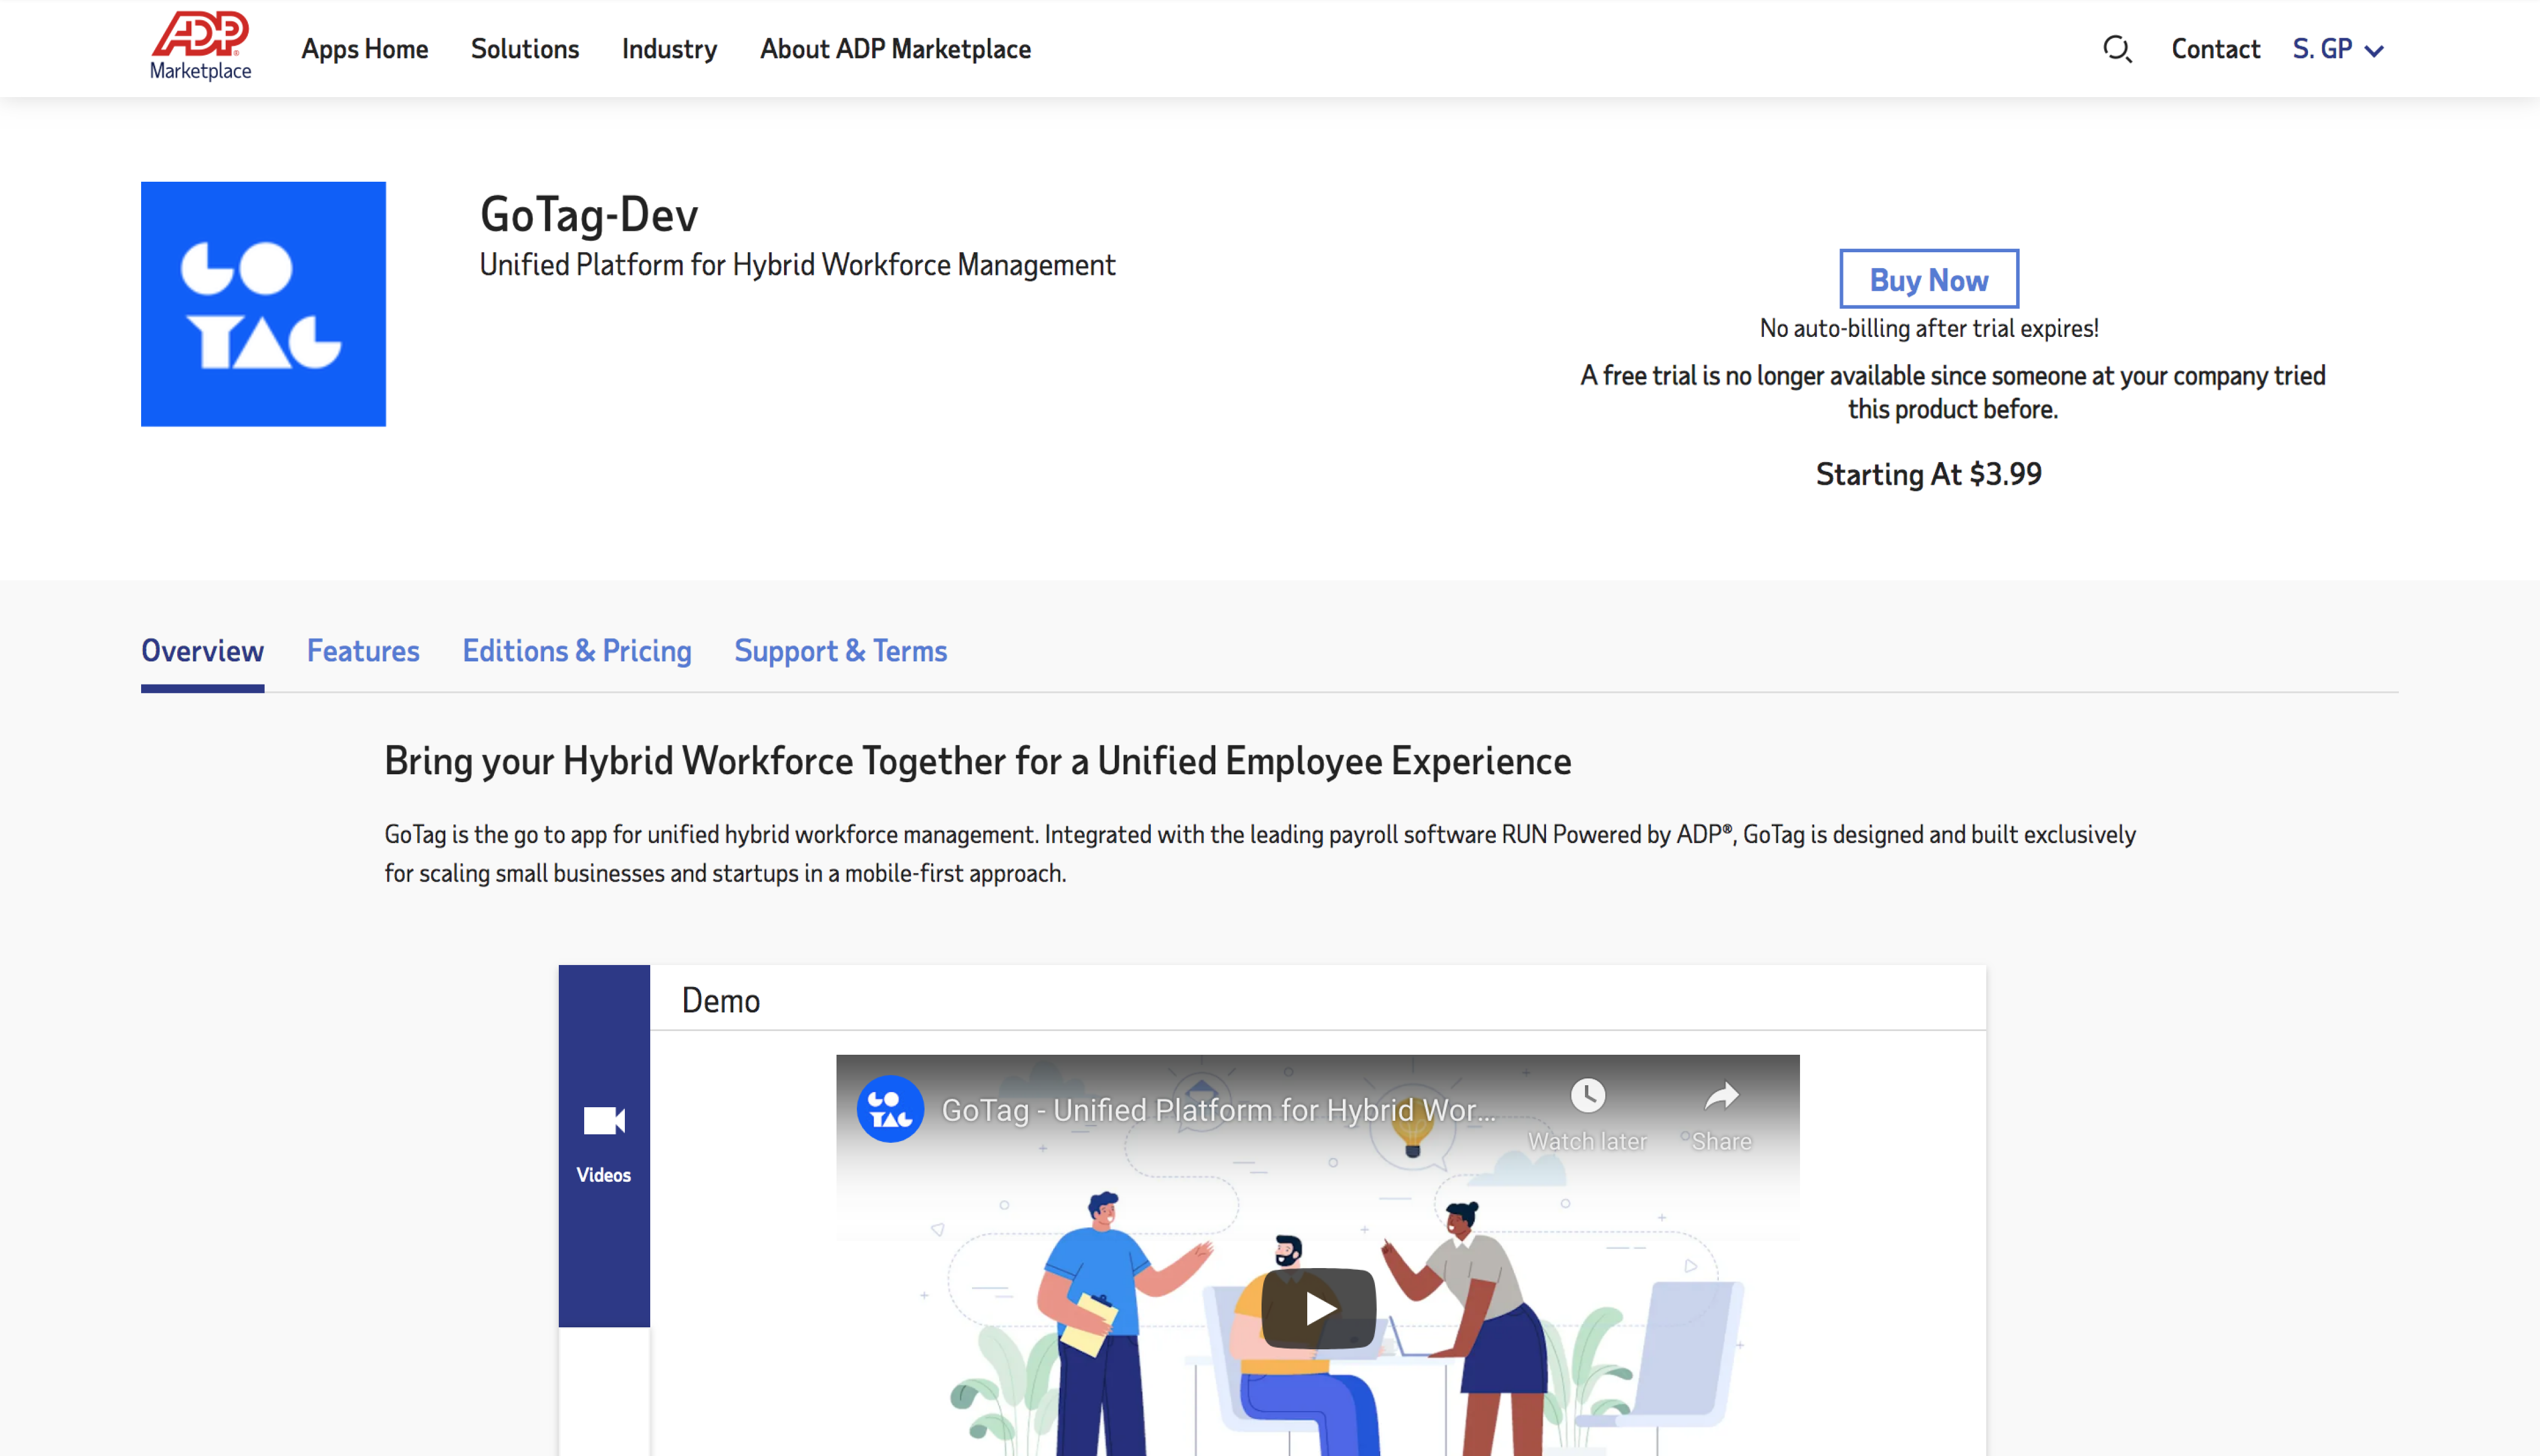The width and height of the screenshot is (2540, 1456).
Task: Click the Contact link
Action: pyautogui.click(x=2215, y=49)
